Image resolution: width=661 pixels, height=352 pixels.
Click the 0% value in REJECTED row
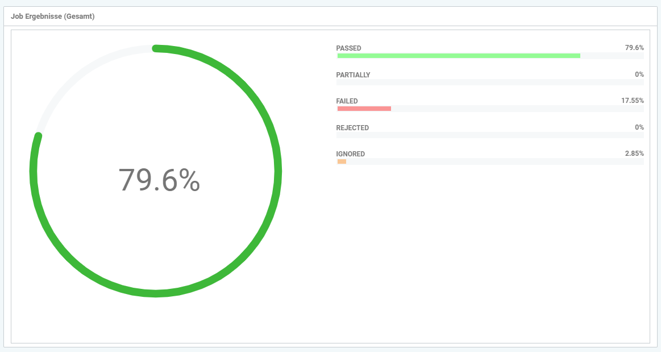coord(639,127)
